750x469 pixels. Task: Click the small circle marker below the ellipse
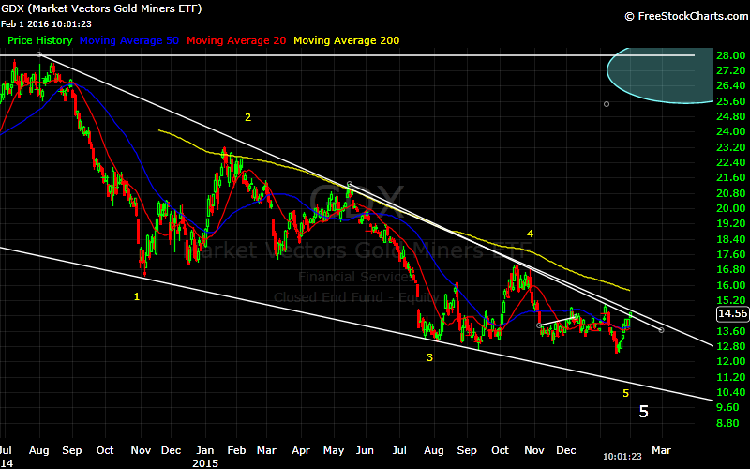pos(607,104)
